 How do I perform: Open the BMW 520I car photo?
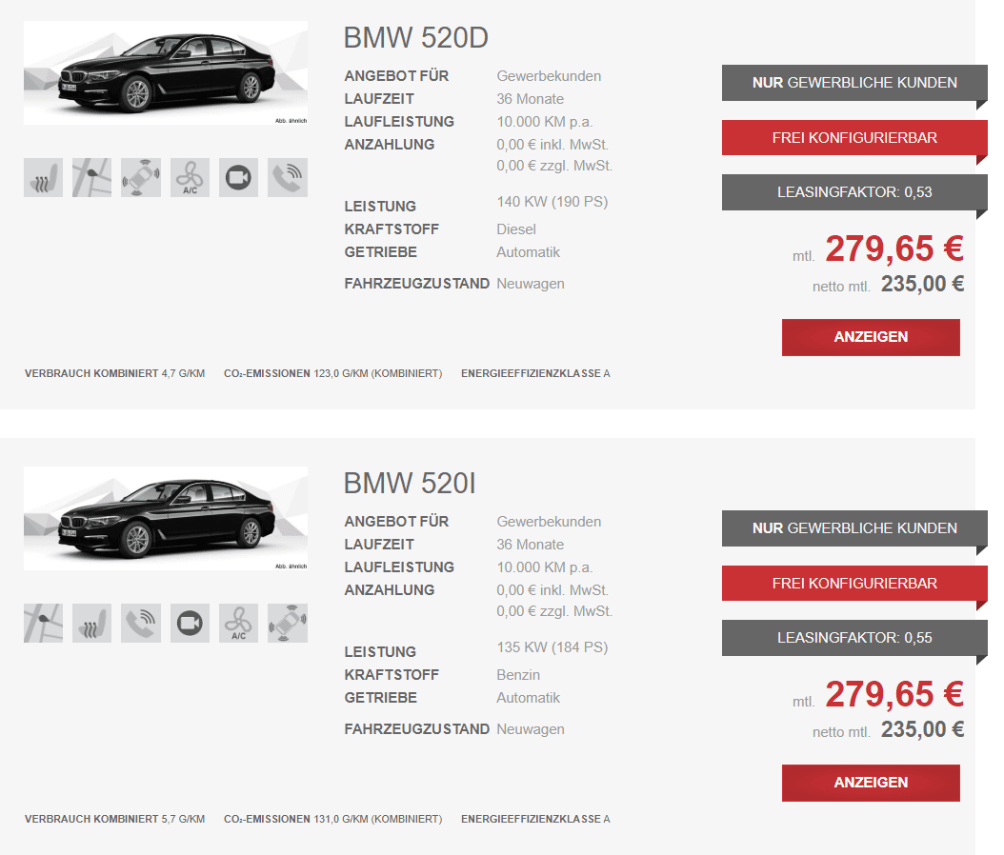pos(166,518)
